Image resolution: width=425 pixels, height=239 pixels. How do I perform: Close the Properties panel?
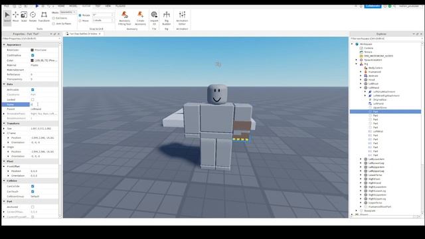(58, 34)
